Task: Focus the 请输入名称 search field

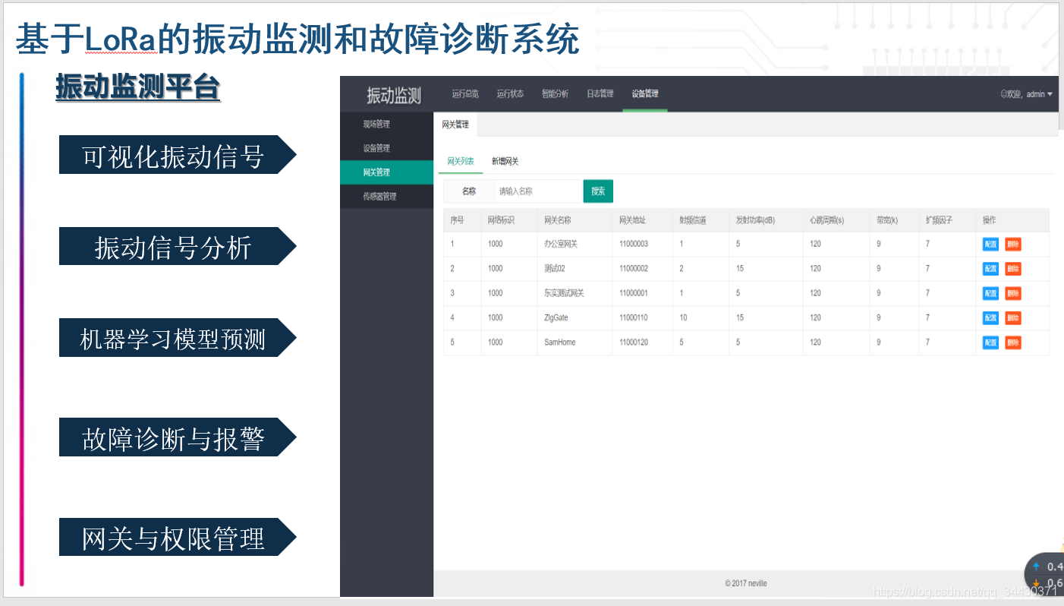Action: click(x=538, y=191)
